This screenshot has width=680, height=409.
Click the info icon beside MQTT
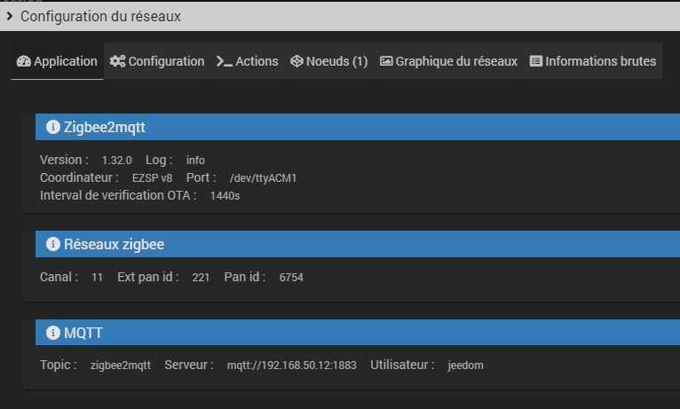pos(52,333)
